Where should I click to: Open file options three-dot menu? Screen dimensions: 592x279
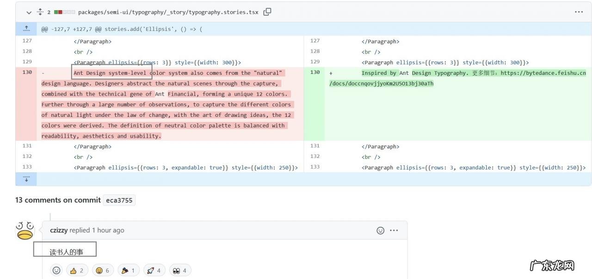(579, 12)
